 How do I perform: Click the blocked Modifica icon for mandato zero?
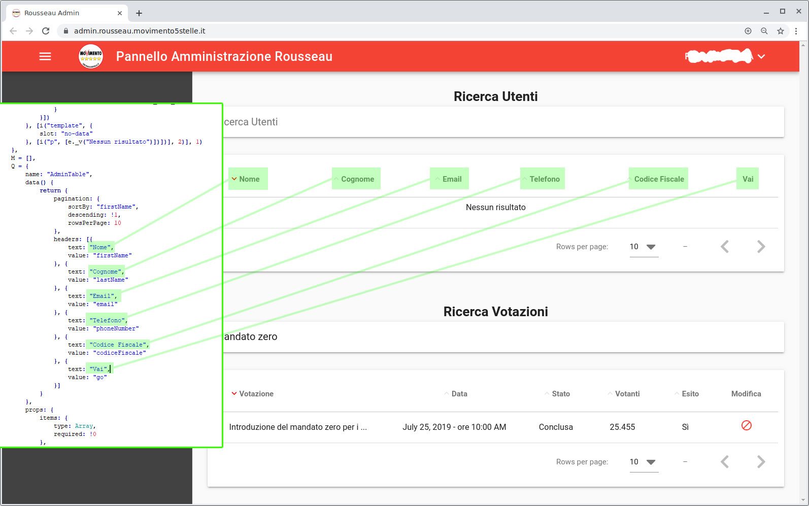(747, 425)
